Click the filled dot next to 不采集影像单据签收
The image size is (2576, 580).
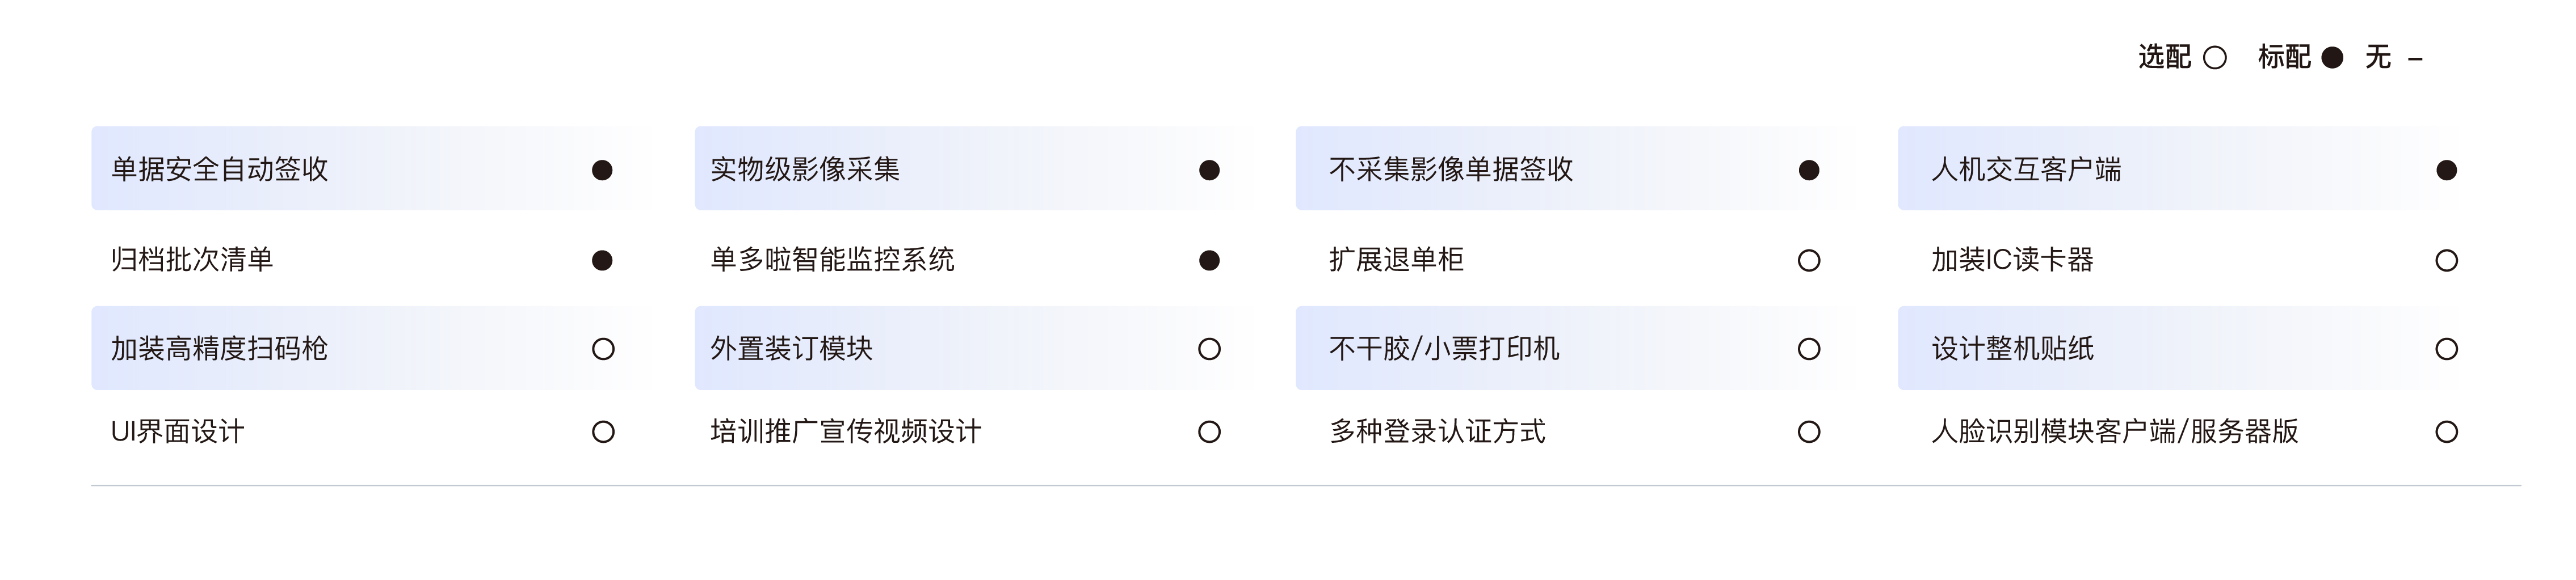click(x=1809, y=170)
